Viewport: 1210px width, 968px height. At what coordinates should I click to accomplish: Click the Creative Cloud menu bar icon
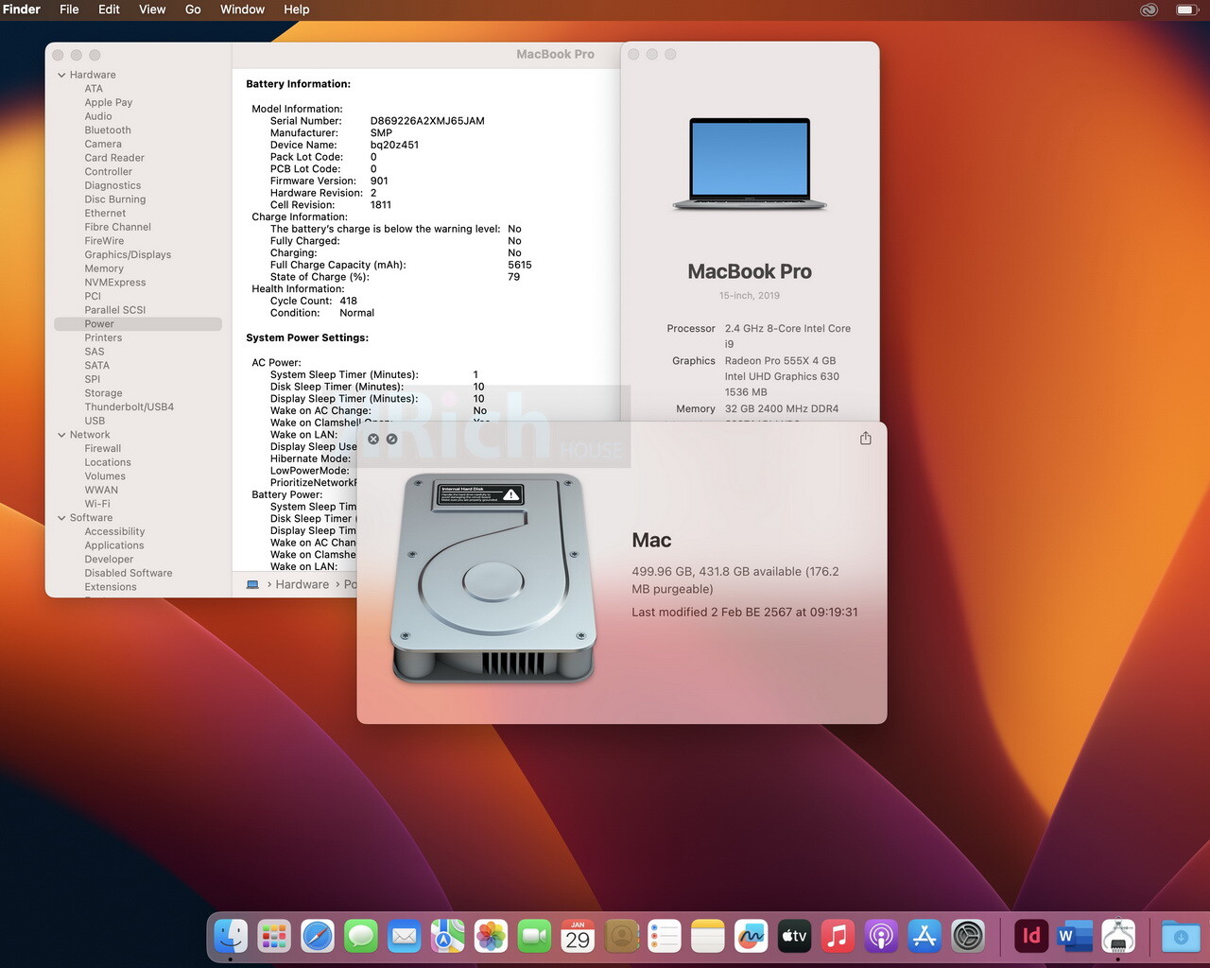click(x=1149, y=9)
